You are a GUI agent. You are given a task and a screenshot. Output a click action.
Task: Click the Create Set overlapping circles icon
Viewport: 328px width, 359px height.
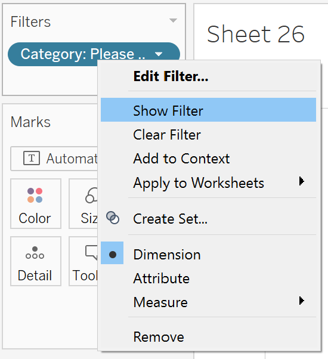pos(113,218)
